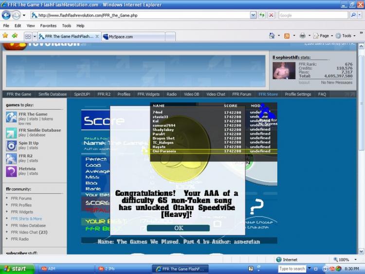The width and height of the screenshot is (365, 274).
Task: Expand the address bar URL dropdown
Action: pos(253,15)
